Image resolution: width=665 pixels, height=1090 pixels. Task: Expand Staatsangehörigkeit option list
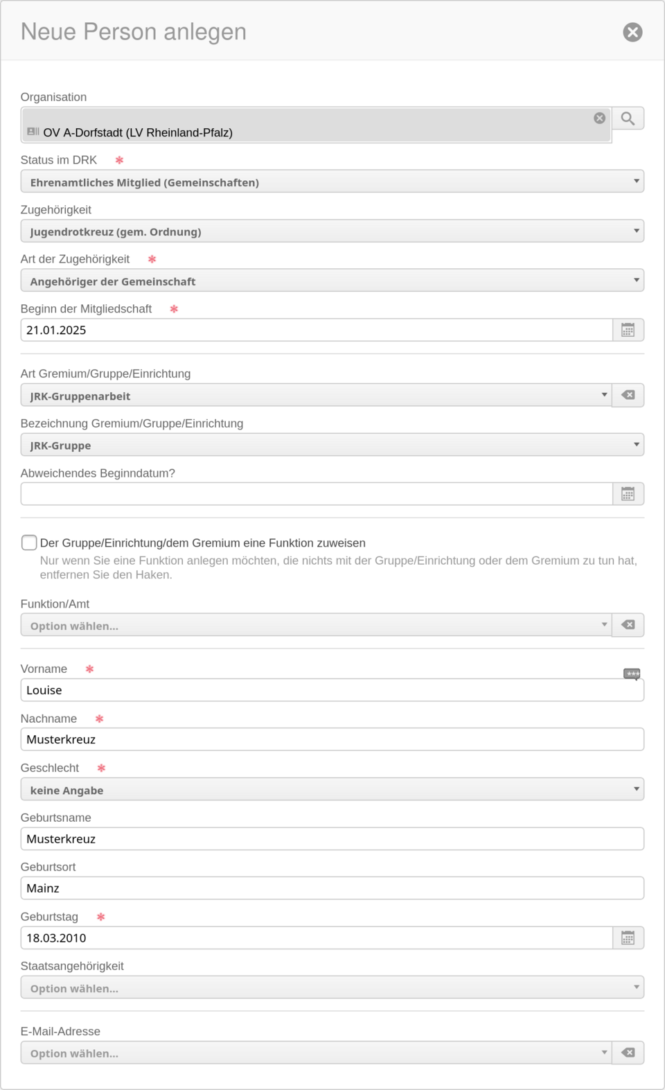coord(332,987)
